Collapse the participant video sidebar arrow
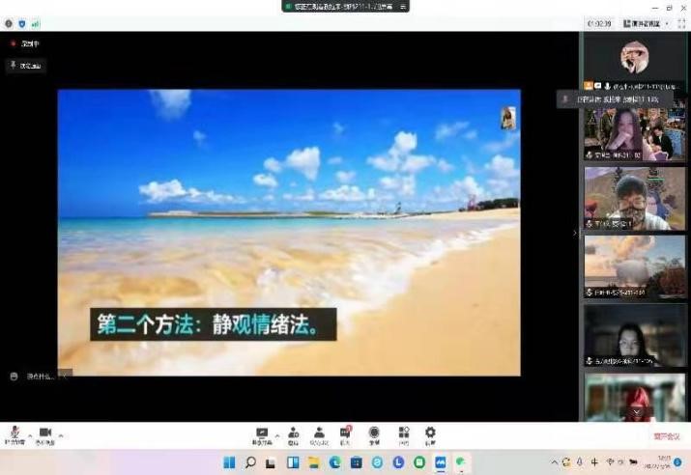 tap(575, 233)
